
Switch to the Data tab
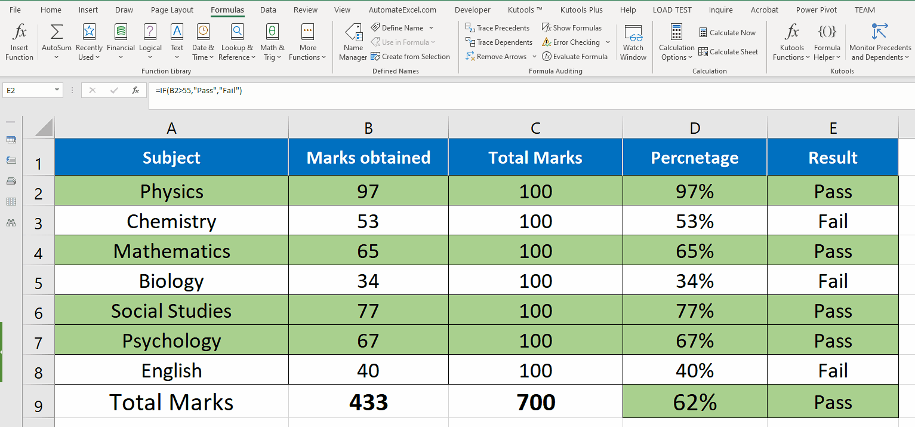pos(268,10)
